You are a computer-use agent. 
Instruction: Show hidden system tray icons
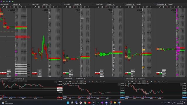(x=162, y=103)
